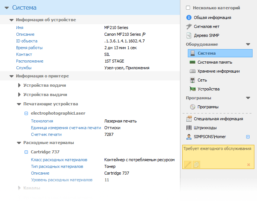Expand Устройства выдачи section
257x201 pixels.
[x=19, y=95]
